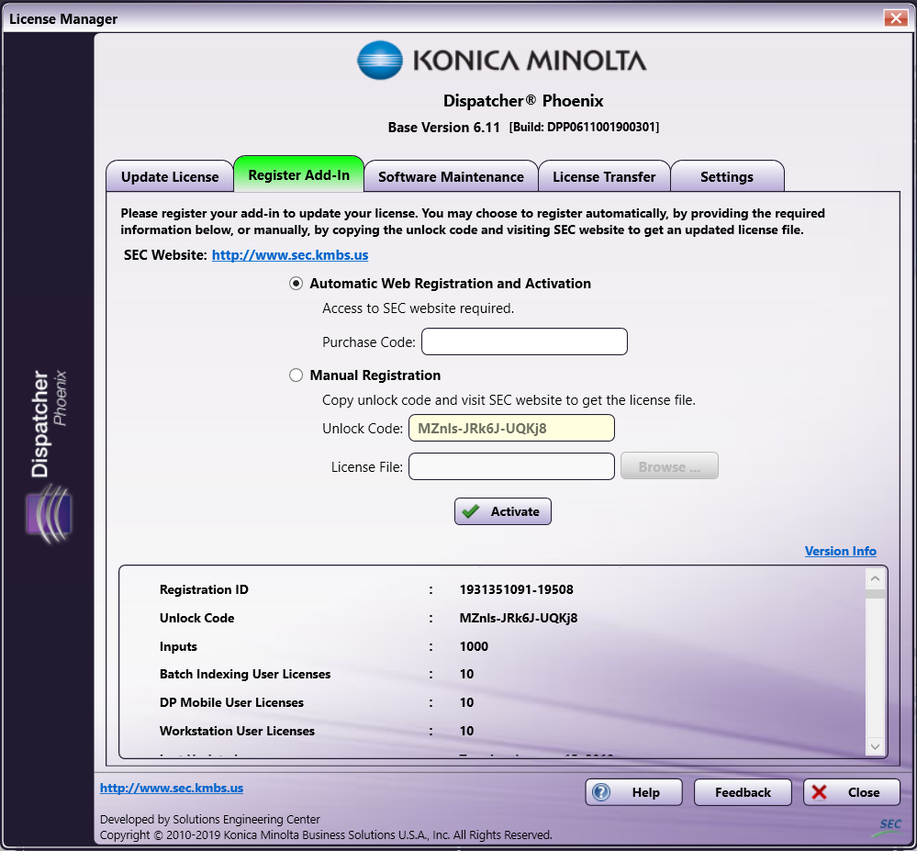The width and height of the screenshot is (917, 851).
Task: Click the Activate button with green checkmark
Action: 502,511
